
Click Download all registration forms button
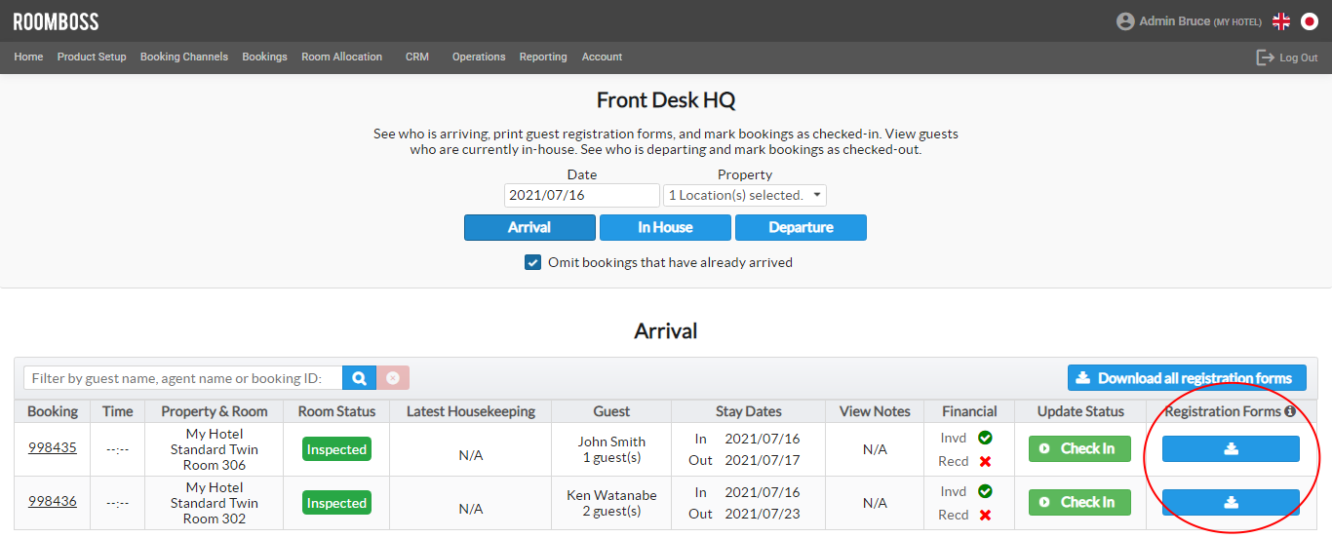click(1186, 378)
